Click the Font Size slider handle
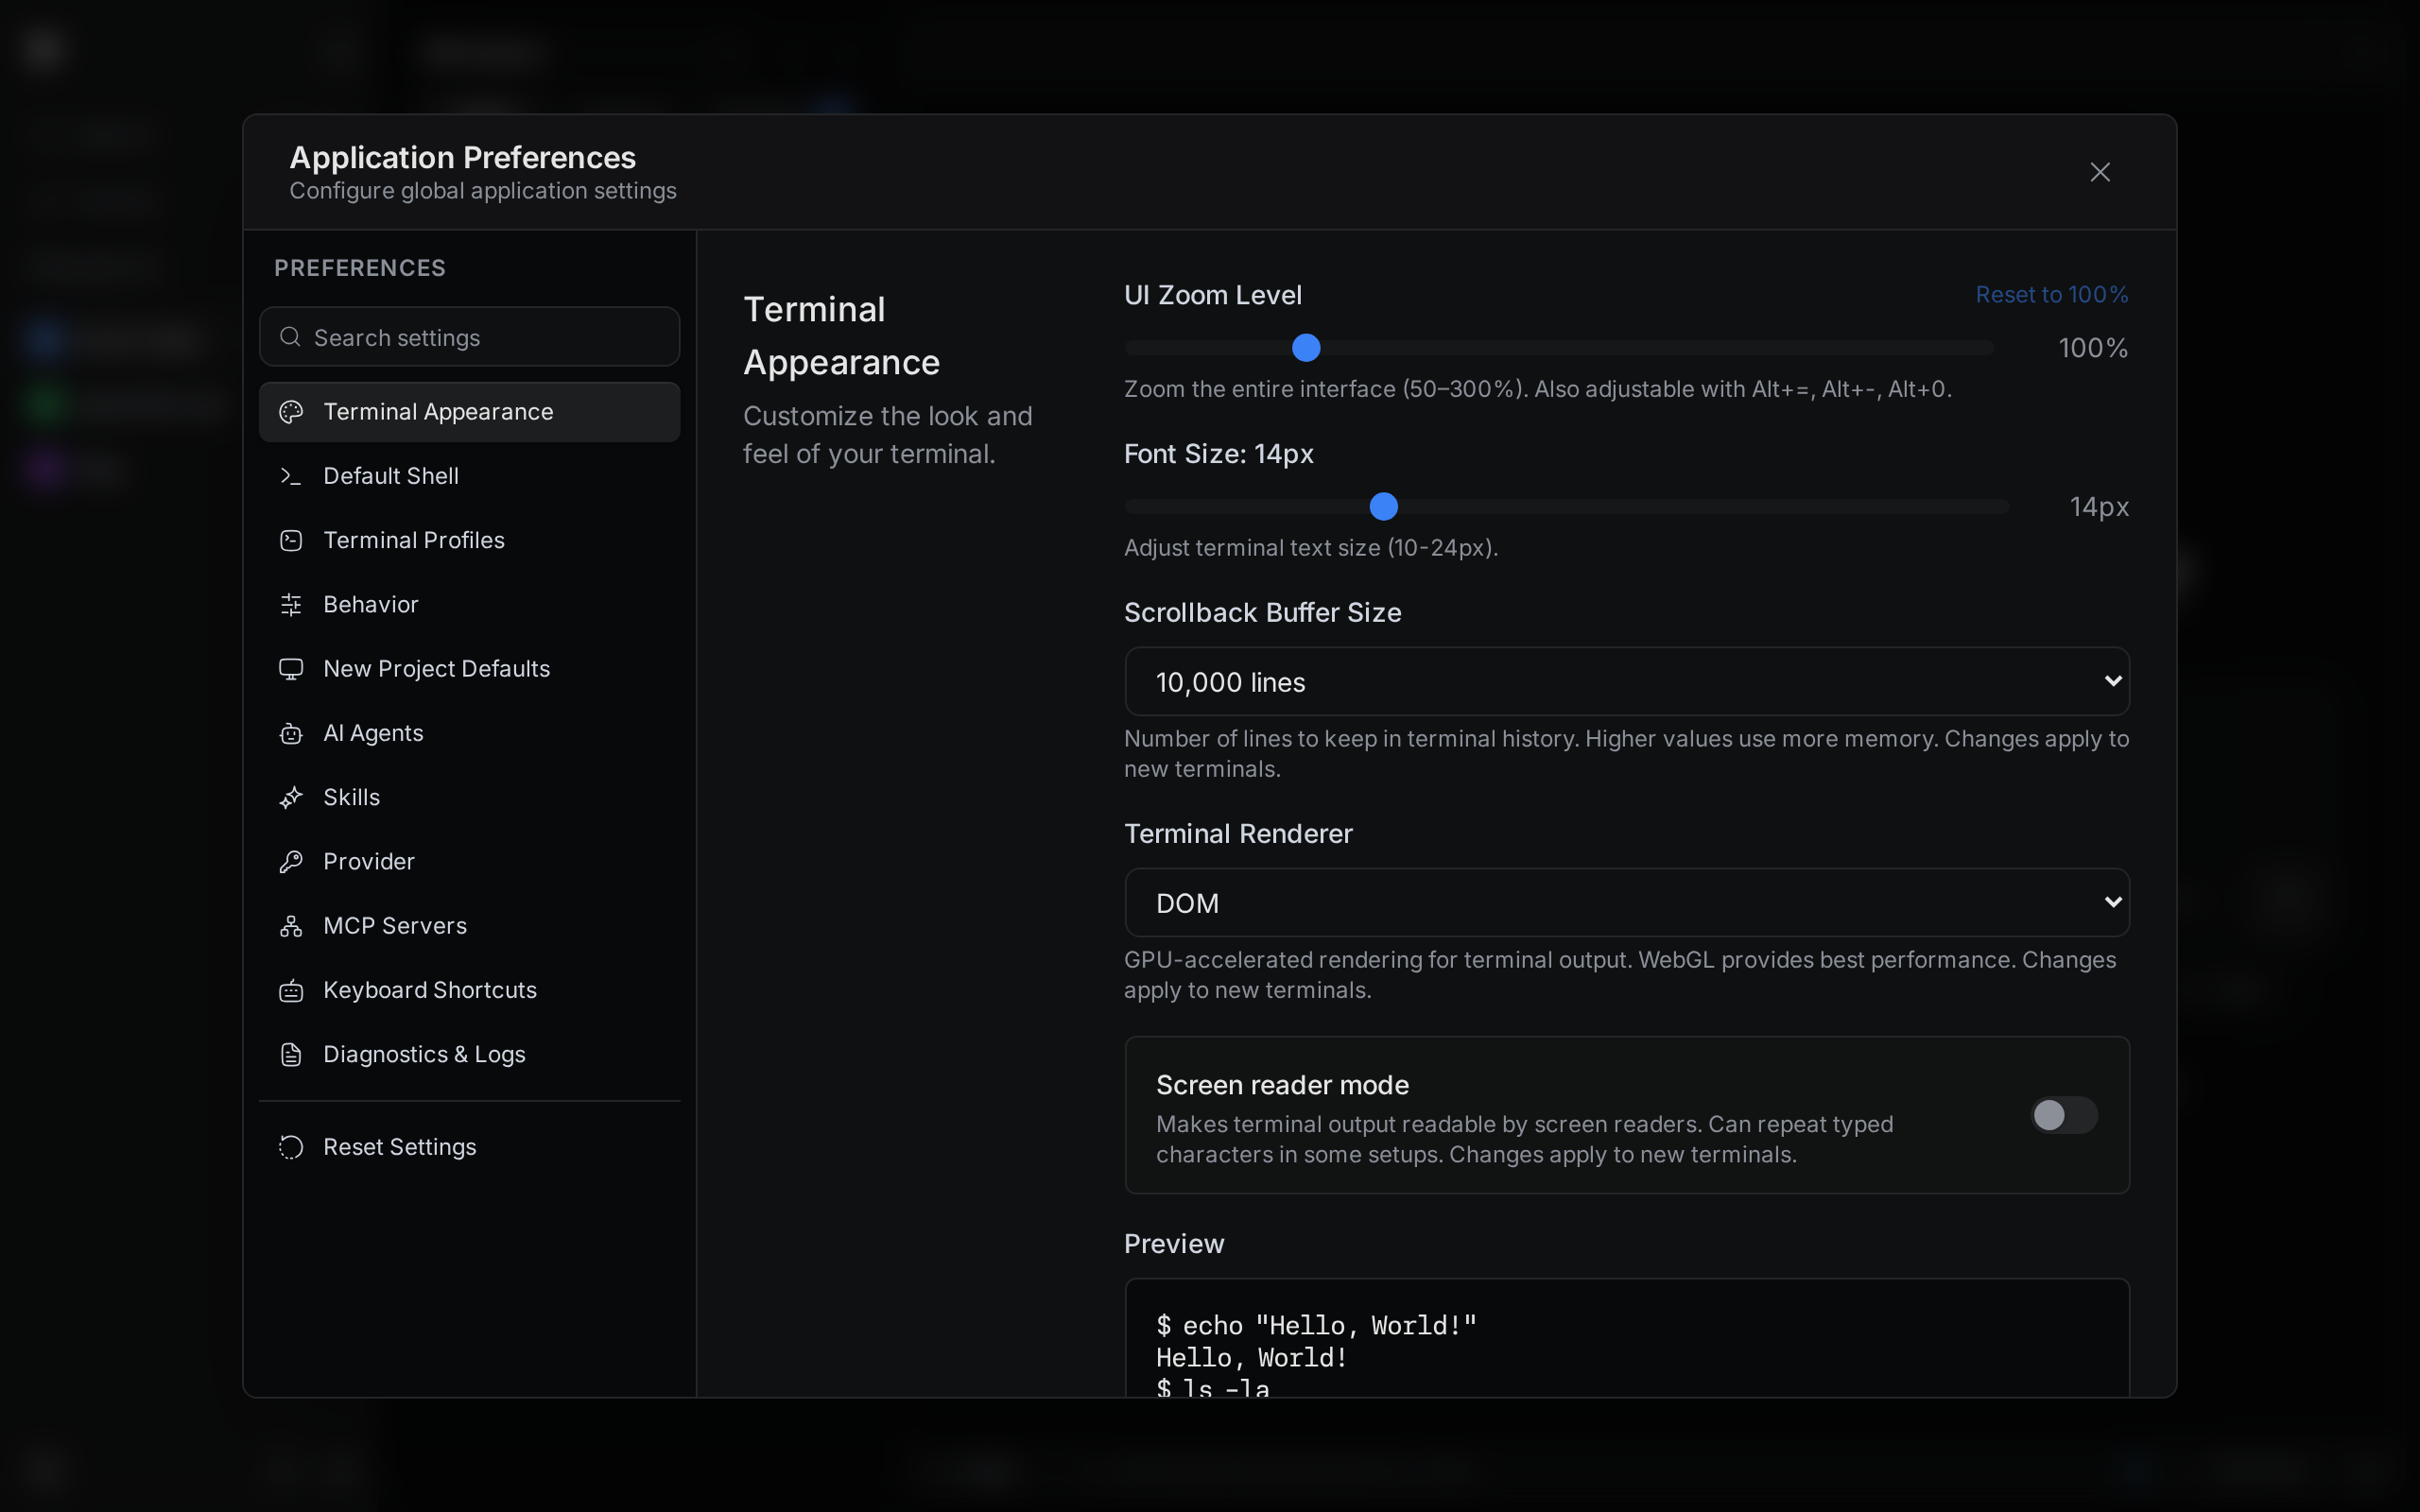 1383,507
